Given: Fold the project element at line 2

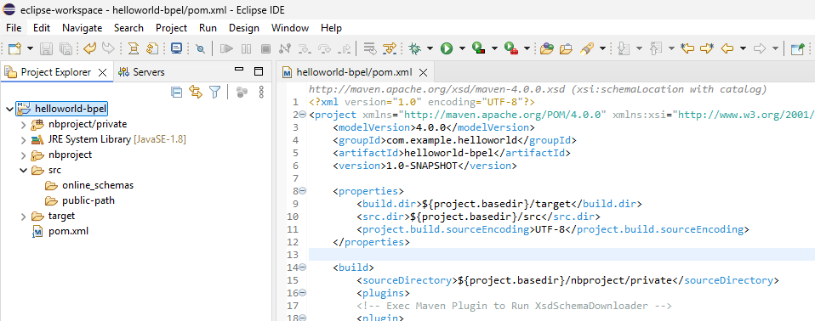Looking at the screenshot, I should 303,115.
